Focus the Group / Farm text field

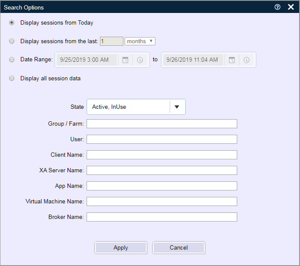[x=162, y=124]
